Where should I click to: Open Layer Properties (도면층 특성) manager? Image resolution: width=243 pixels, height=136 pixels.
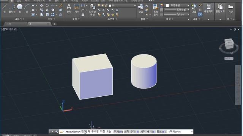[x=92, y=10]
